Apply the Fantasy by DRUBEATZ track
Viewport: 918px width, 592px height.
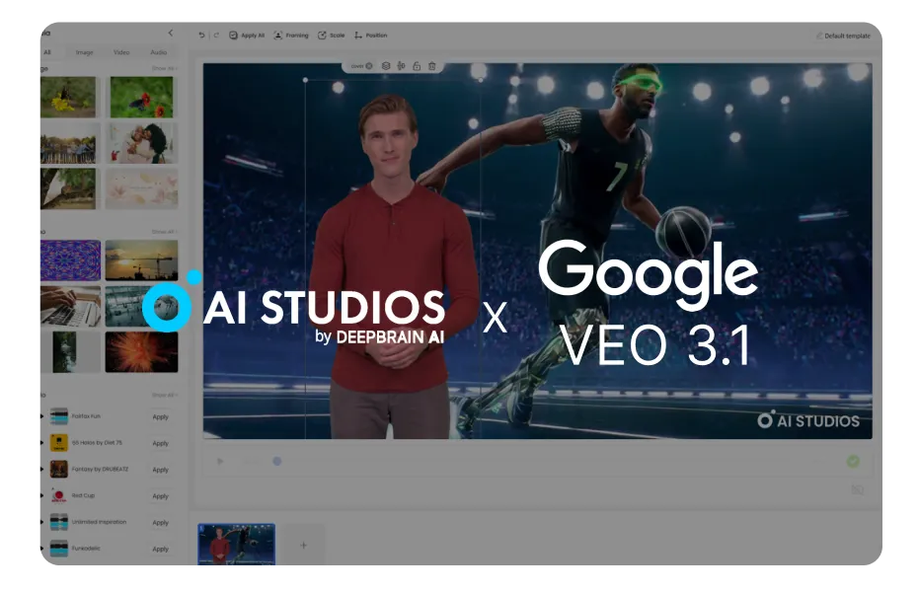(x=161, y=470)
